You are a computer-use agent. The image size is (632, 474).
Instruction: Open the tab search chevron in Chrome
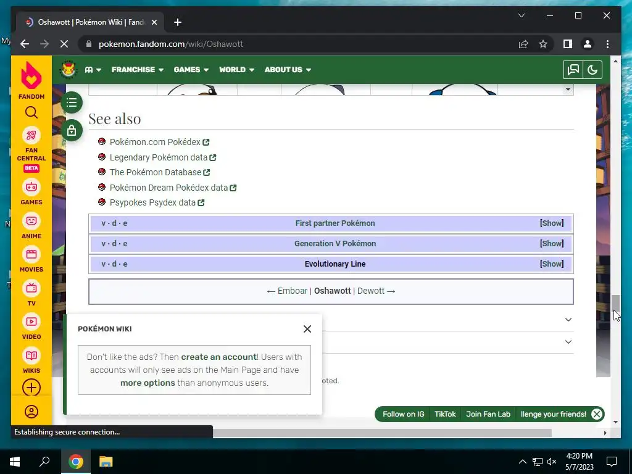point(521,15)
